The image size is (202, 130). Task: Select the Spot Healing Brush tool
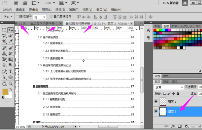[4, 48]
